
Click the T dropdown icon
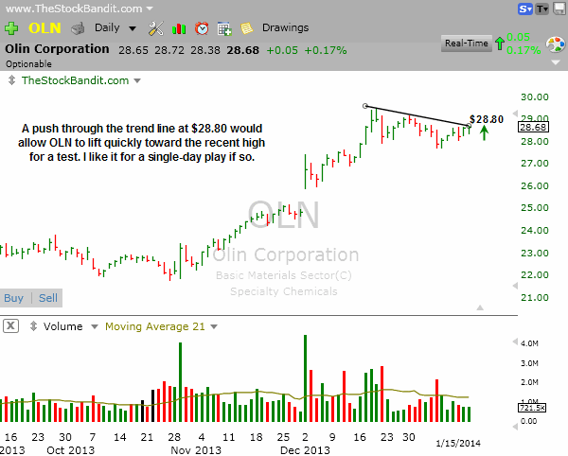click(x=542, y=9)
